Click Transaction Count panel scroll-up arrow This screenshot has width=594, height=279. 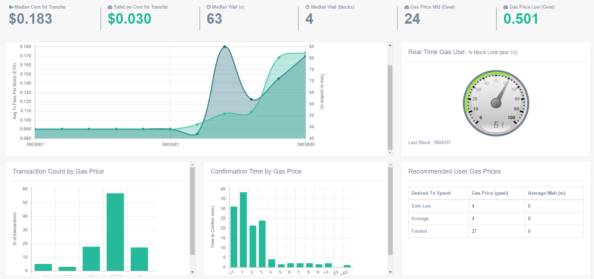[192, 165]
